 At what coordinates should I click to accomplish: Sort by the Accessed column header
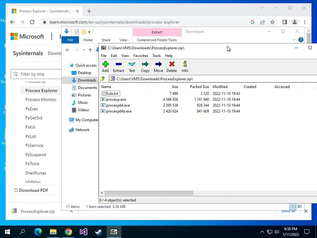[288, 87]
